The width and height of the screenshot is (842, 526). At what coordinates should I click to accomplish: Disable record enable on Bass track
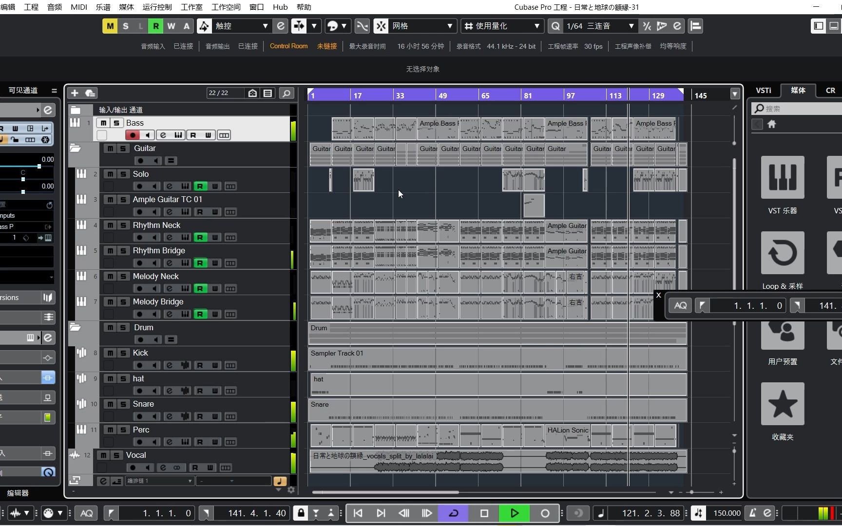[x=132, y=135]
